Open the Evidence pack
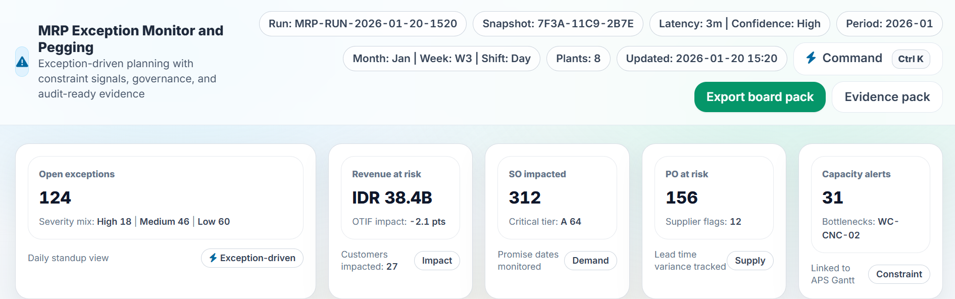955x299 pixels. pyautogui.click(x=887, y=97)
